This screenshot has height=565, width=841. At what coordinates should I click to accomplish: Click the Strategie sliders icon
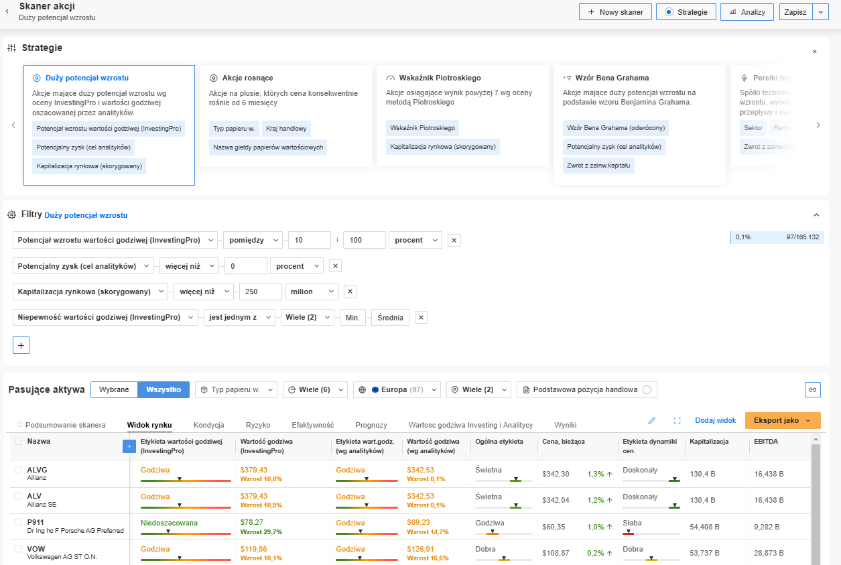click(12, 48)
